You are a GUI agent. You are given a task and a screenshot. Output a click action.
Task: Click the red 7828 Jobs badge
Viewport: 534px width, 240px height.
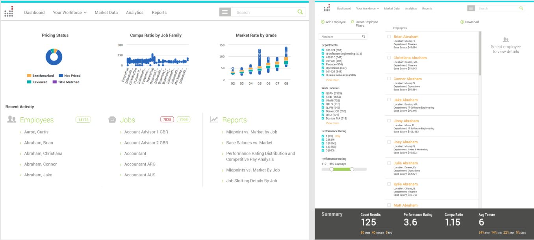[167, 120]
